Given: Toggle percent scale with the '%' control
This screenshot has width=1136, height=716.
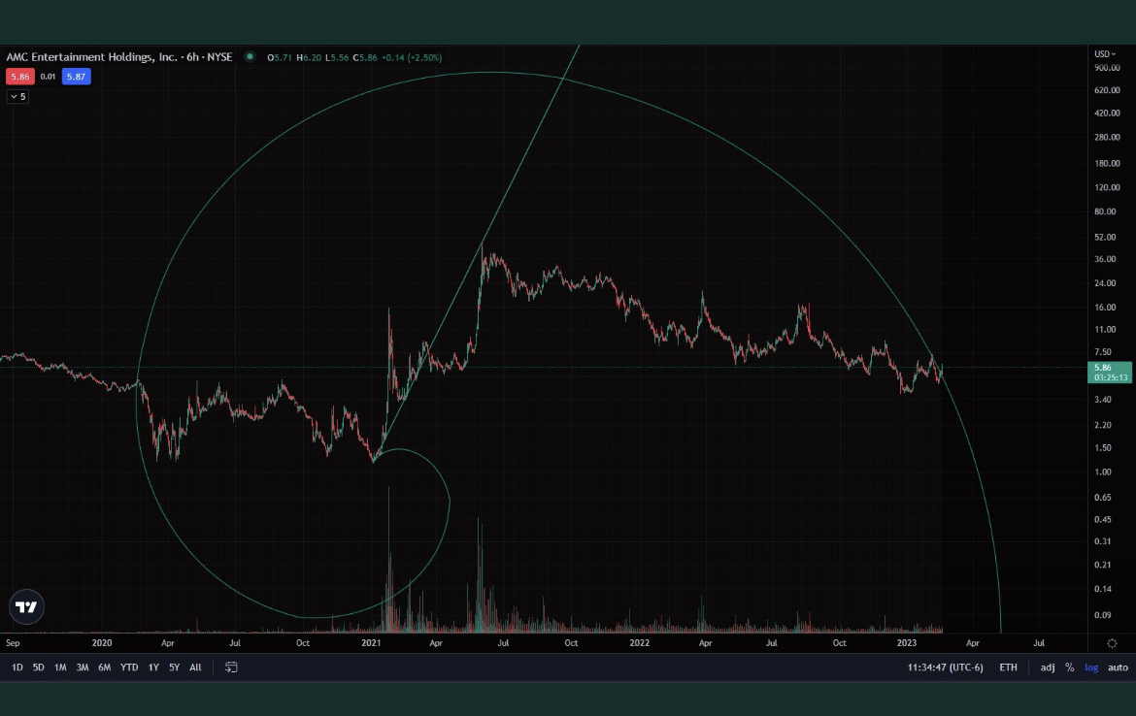Looking at the screenshot, I should point(1068,667).
